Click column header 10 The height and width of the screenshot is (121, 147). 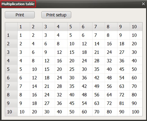(x=136, y=27)
